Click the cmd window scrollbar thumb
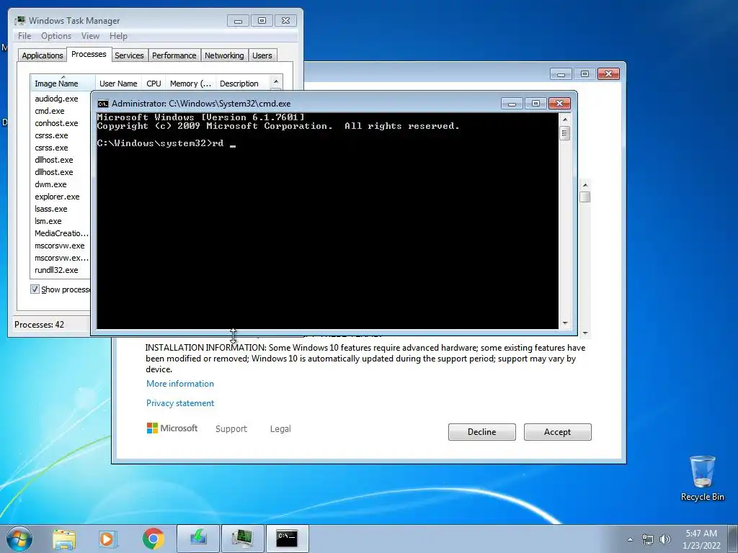Screen dimensions: 738x553 click(565, 133)
